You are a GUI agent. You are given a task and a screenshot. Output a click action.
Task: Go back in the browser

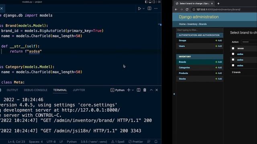(x=176, y=10)
